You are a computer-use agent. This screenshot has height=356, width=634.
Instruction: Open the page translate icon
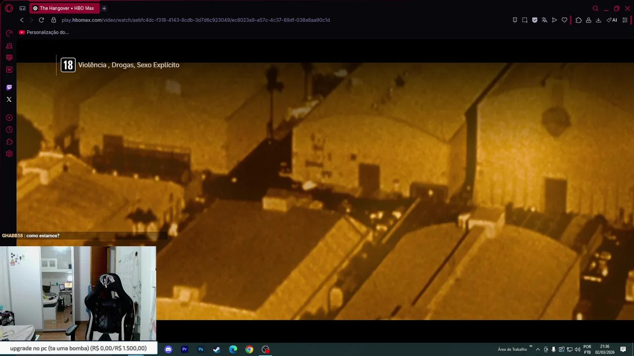tap(544, 20)
